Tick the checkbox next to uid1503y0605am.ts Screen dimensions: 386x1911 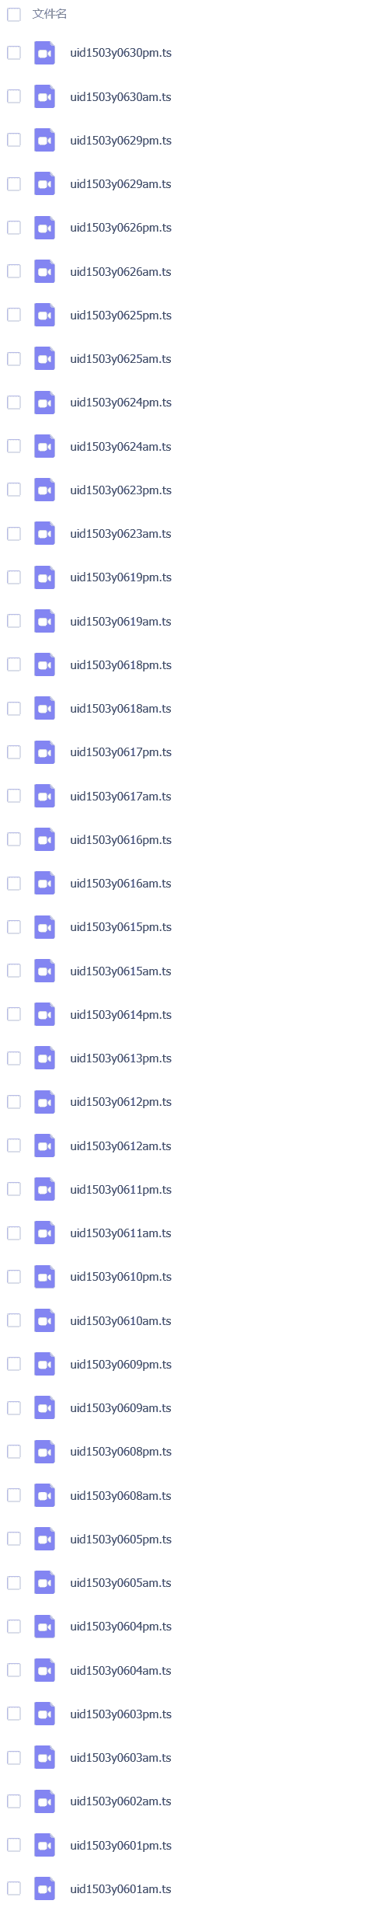[14, 1582]
